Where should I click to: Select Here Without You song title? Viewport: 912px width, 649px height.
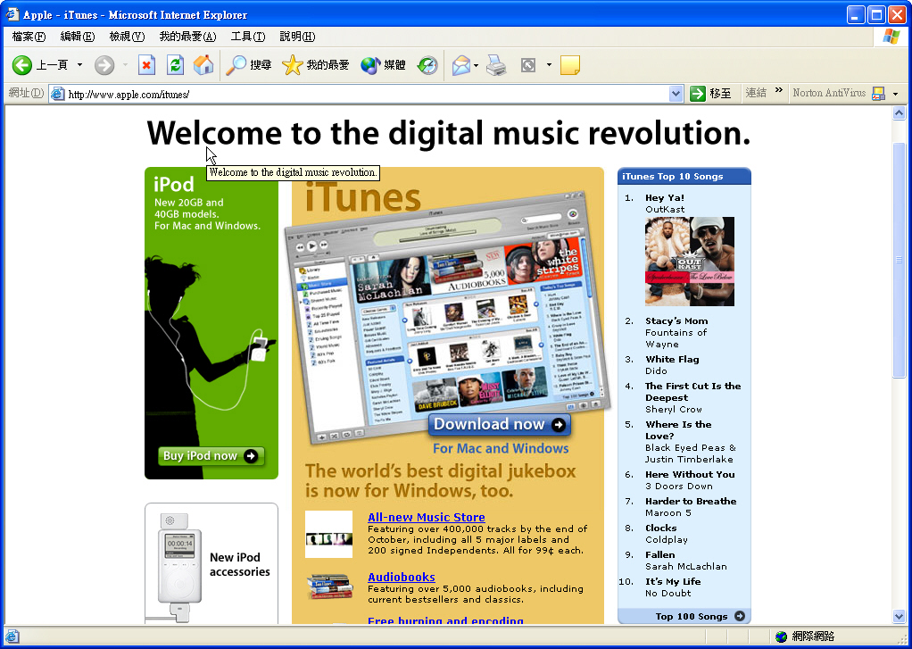click(690, 474)
